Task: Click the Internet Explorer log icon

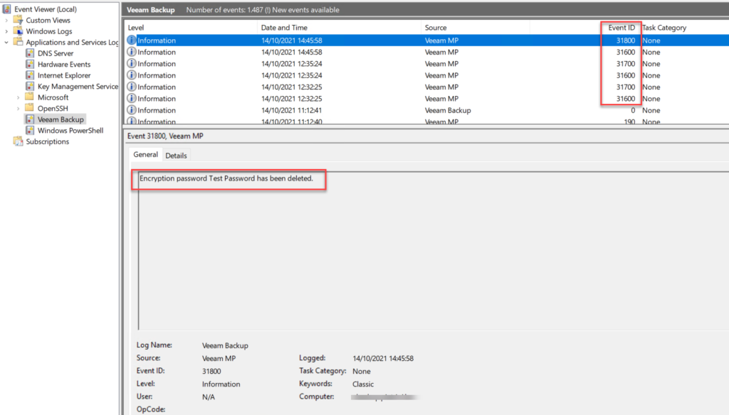Action: [30, 75]
